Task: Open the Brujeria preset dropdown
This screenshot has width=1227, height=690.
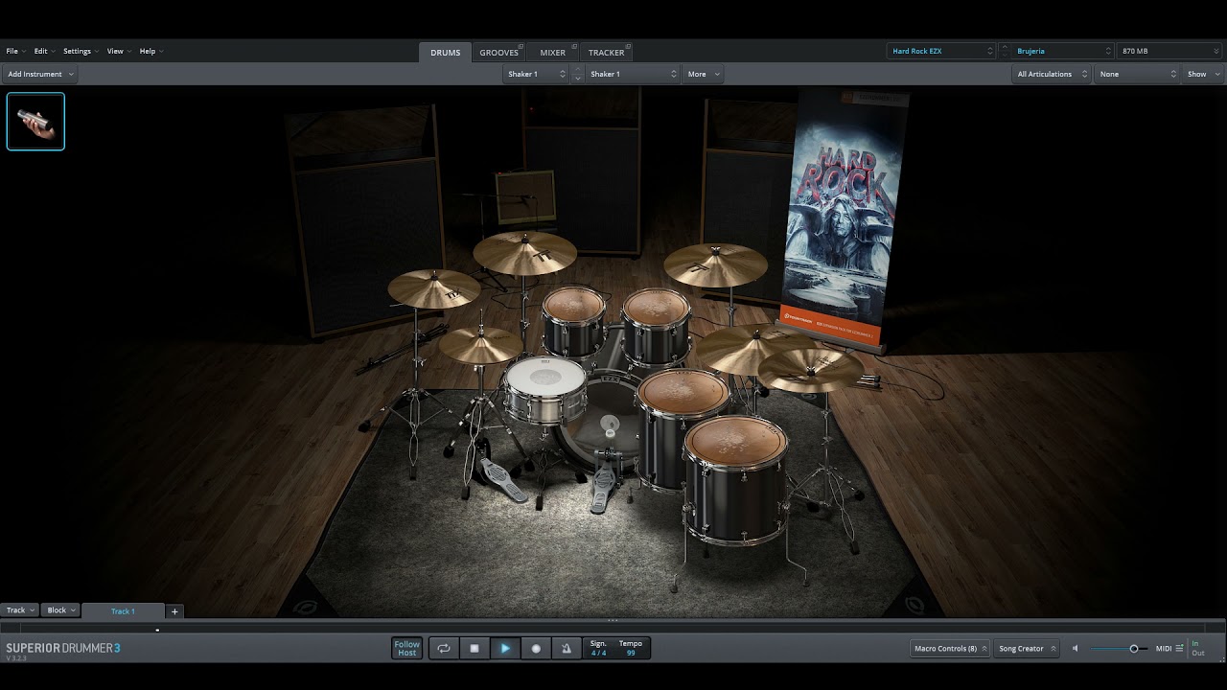Action: pos(1063,51)
